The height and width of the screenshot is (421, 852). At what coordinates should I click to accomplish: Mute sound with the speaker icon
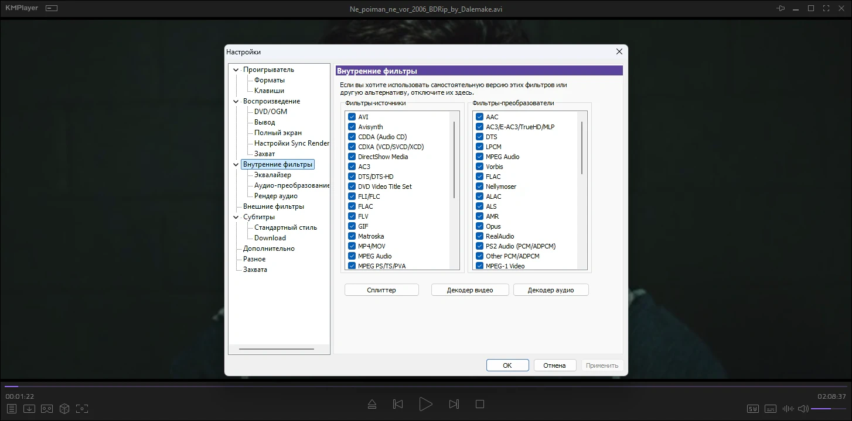803,408
